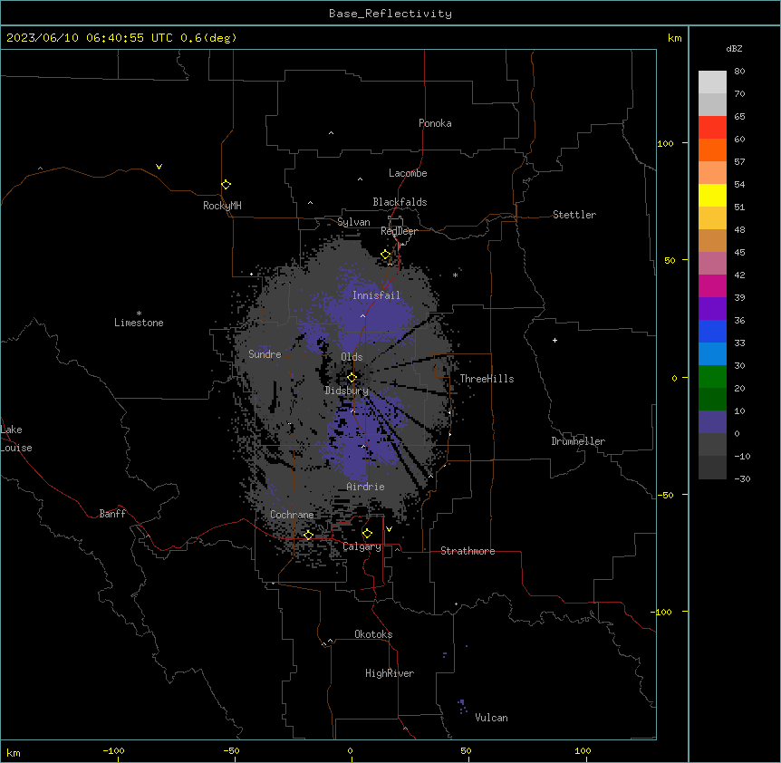Select the dark orange 57–60 dBZ swatch
The image size is (781, 763).
tap(712, 150)
